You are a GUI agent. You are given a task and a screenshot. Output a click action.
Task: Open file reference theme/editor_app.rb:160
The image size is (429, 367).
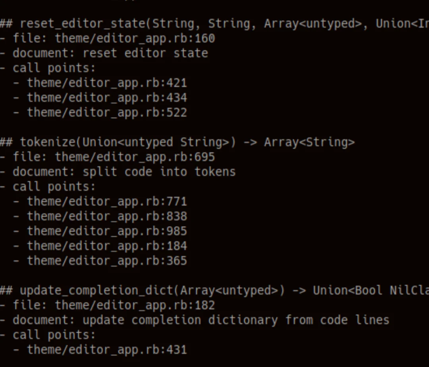pyautogui.click(x=135, y=38)
